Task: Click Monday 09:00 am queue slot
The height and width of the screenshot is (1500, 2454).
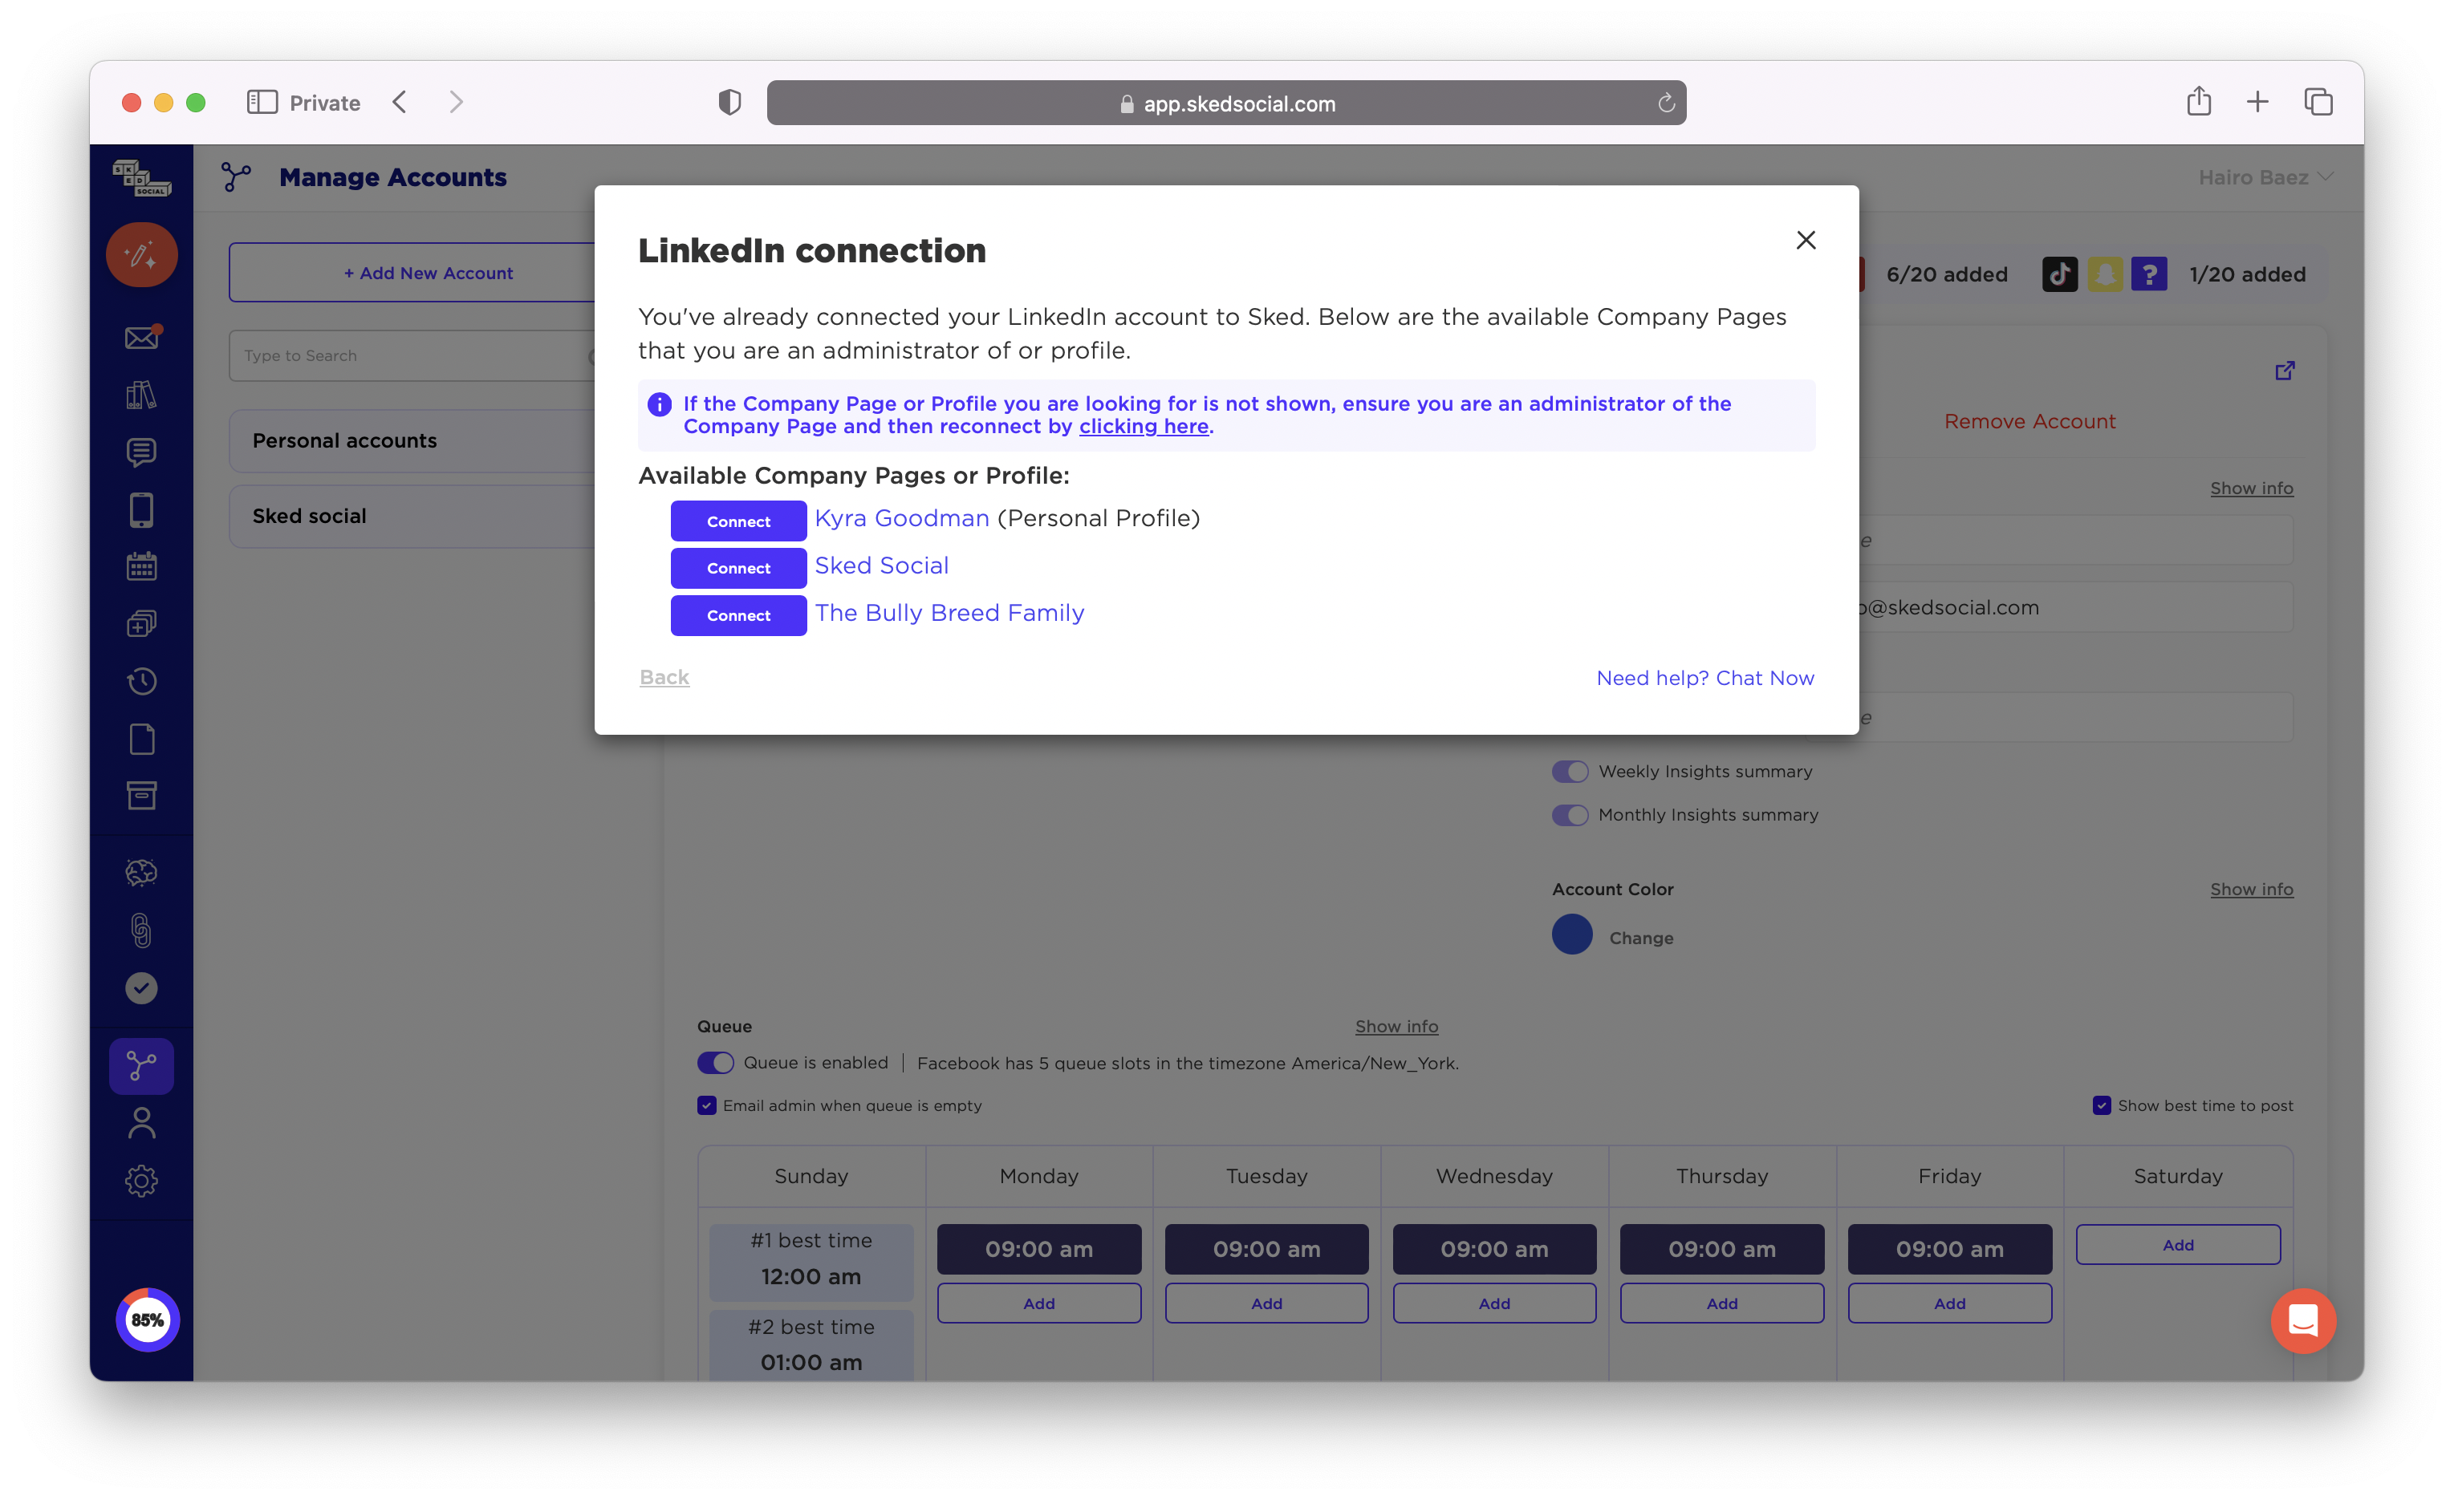Action: [1038, 1249]
